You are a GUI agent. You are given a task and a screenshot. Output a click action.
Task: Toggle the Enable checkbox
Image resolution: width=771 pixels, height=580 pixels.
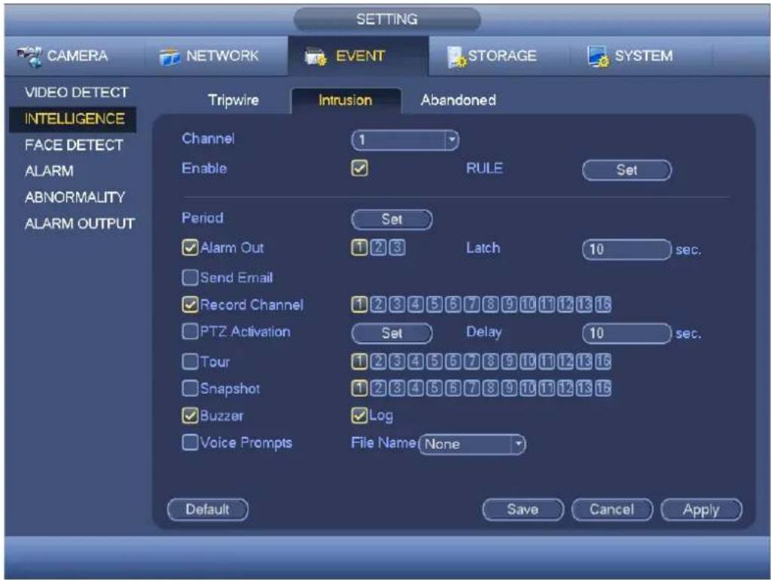pyautogui.click(x=359, y=168)
